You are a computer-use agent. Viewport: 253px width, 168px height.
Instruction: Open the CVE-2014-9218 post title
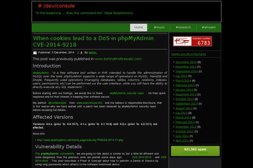pos(93,42)
